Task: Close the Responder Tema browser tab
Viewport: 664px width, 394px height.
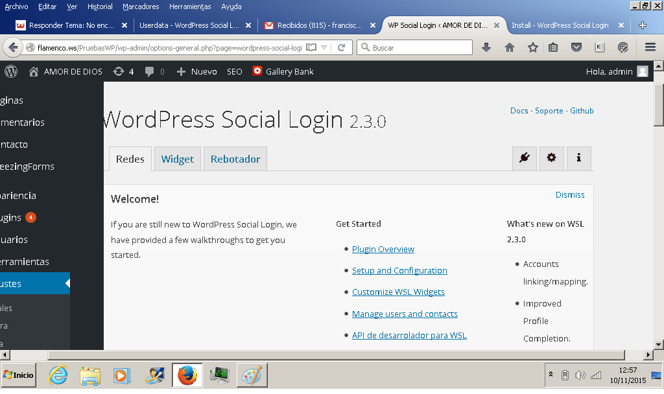Action: (x=124, y=25)
